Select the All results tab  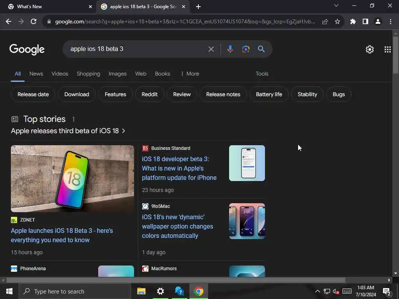point(18,74)
